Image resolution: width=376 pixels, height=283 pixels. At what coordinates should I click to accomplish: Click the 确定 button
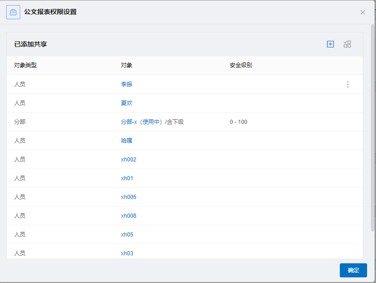click(353, 270)
